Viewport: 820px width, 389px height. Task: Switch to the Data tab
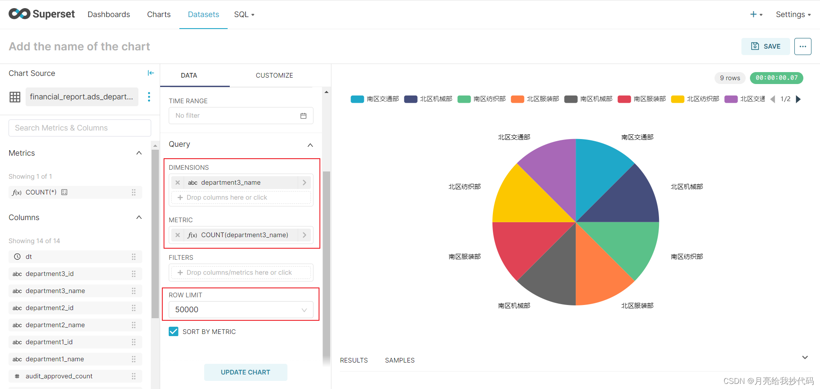(x=189, y=75)
